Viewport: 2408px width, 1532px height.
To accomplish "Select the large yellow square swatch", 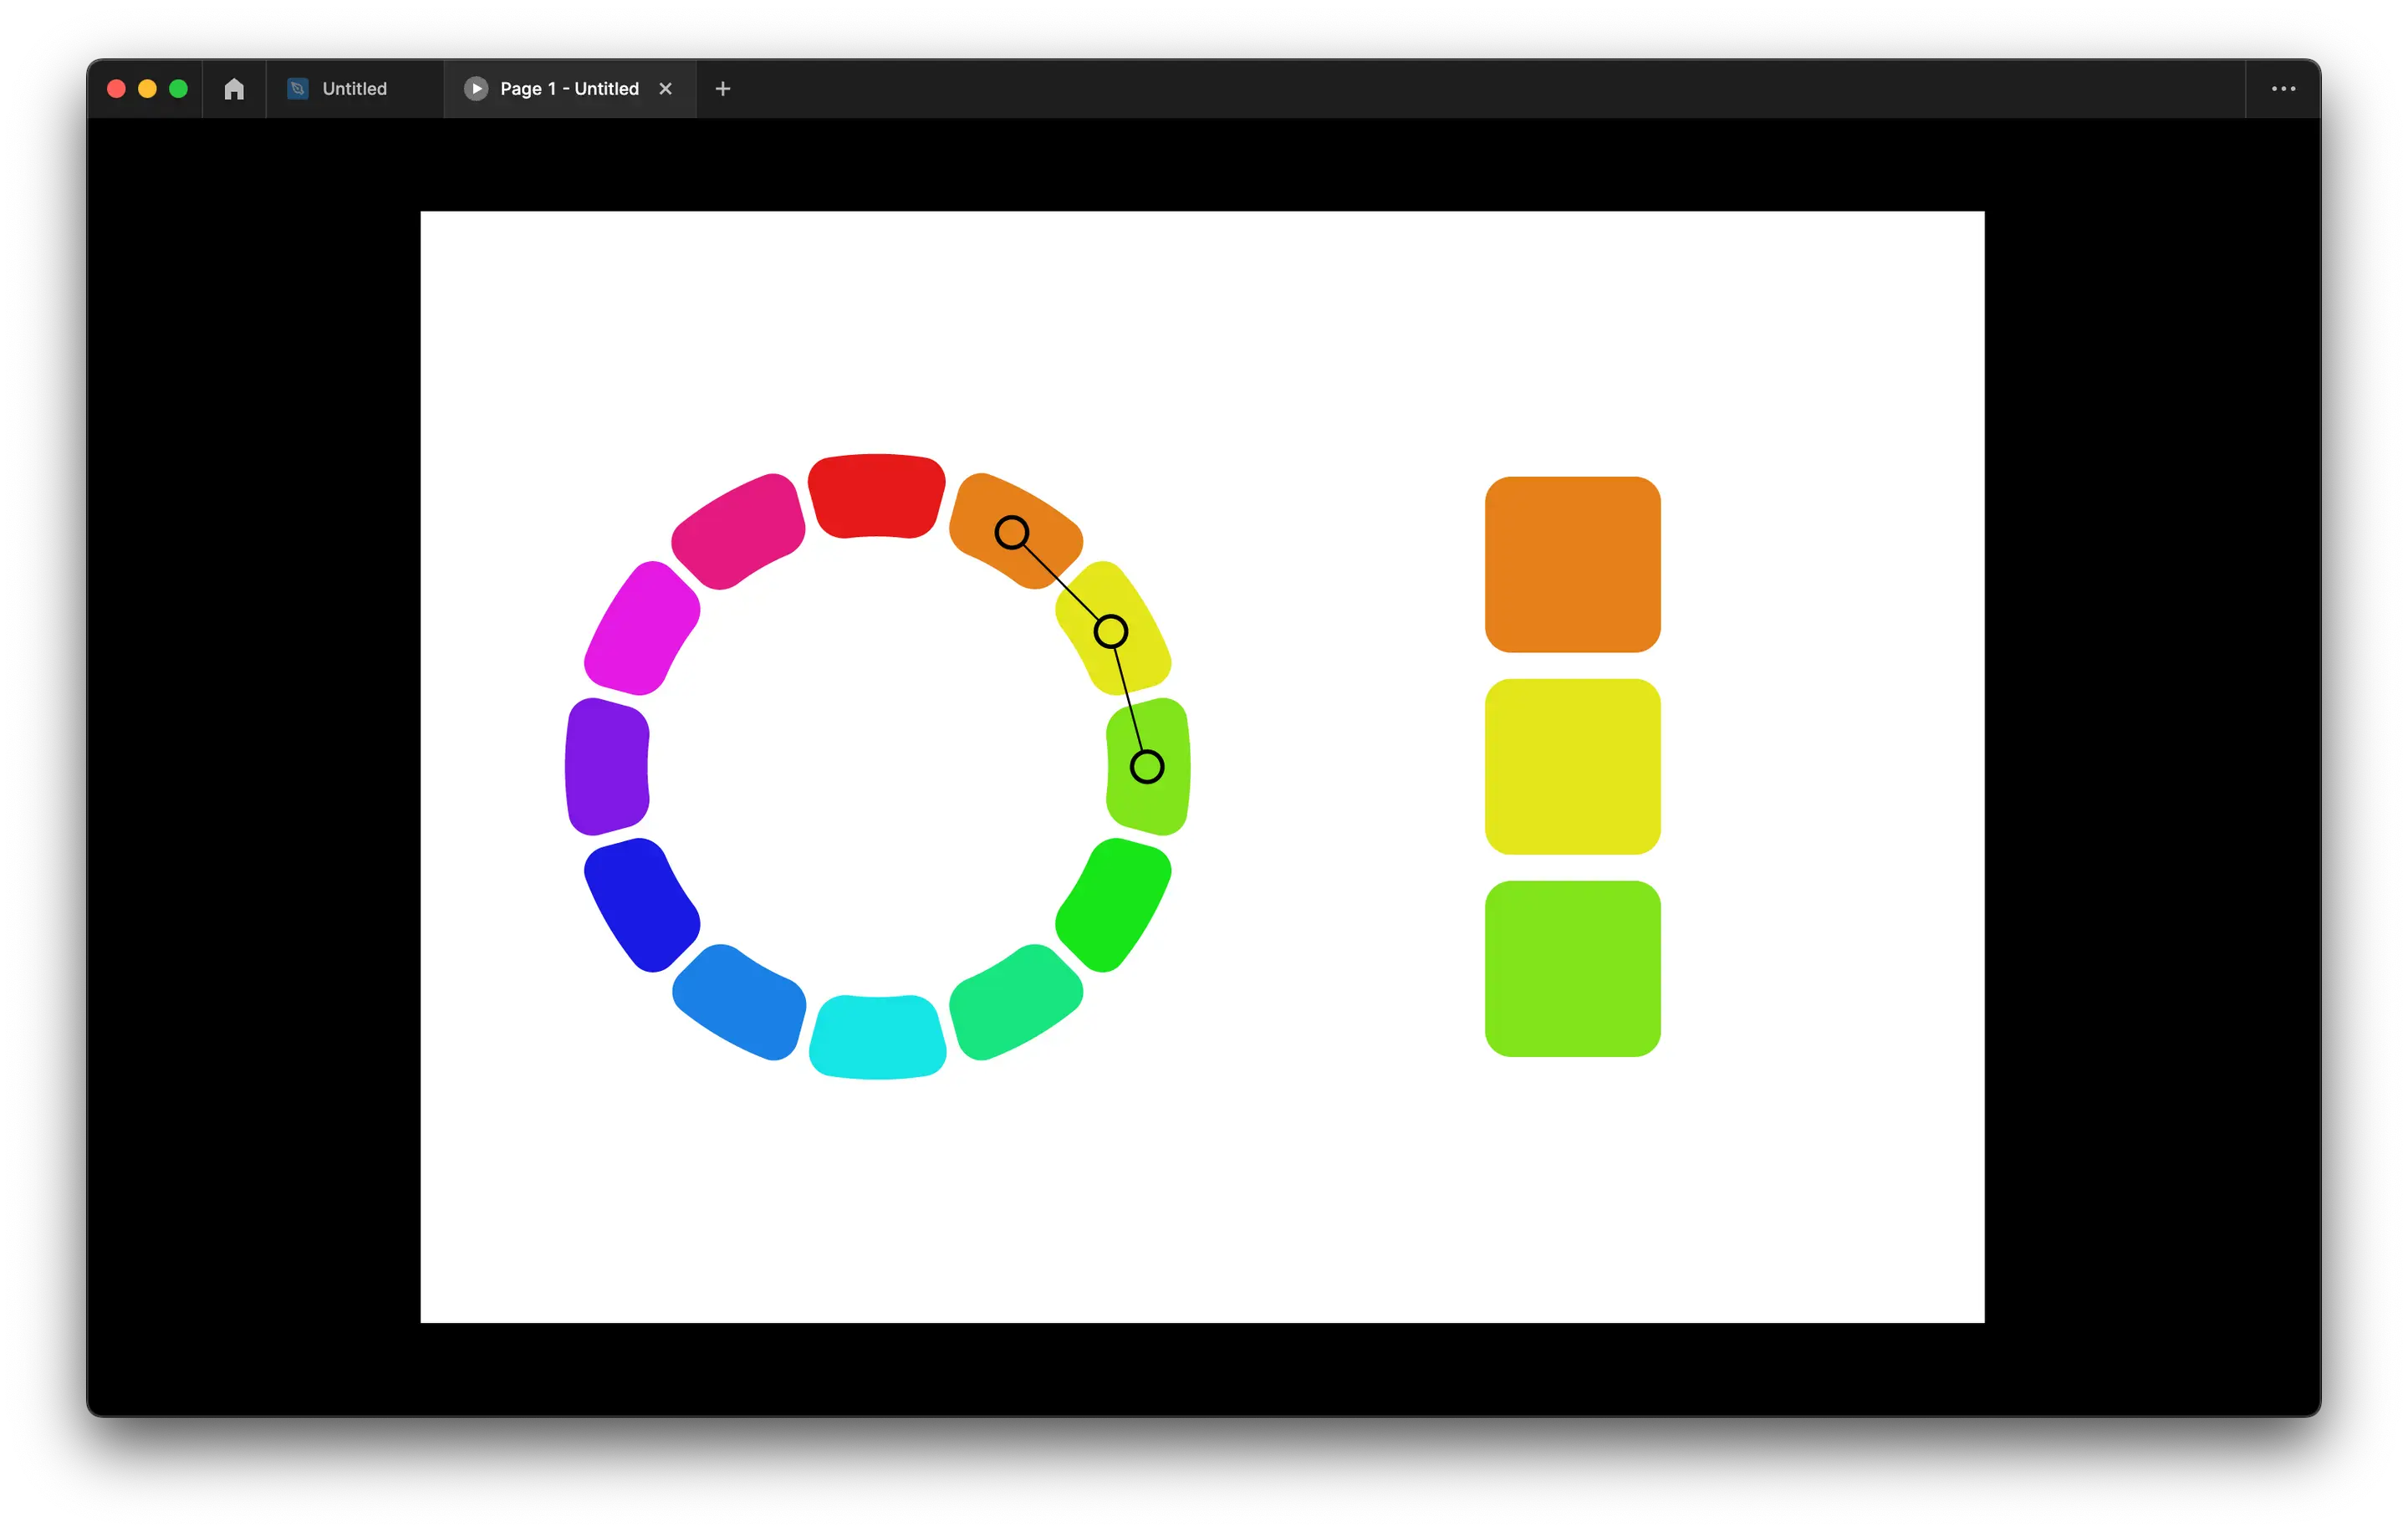I will (x=1572, y=767).
